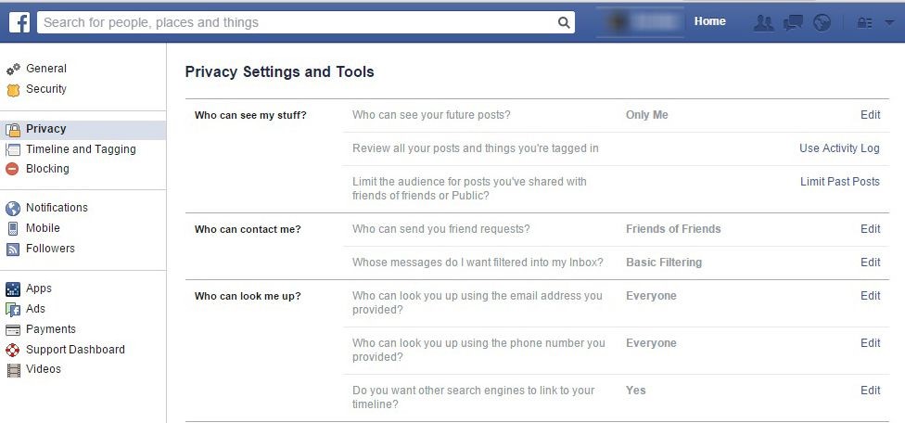905x423 pixels.
Task: Edit search engines link to timeline setting
Action: point(871,391)
